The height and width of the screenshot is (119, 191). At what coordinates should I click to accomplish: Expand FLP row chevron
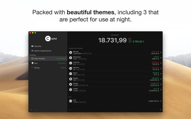(x=161, y=101)
